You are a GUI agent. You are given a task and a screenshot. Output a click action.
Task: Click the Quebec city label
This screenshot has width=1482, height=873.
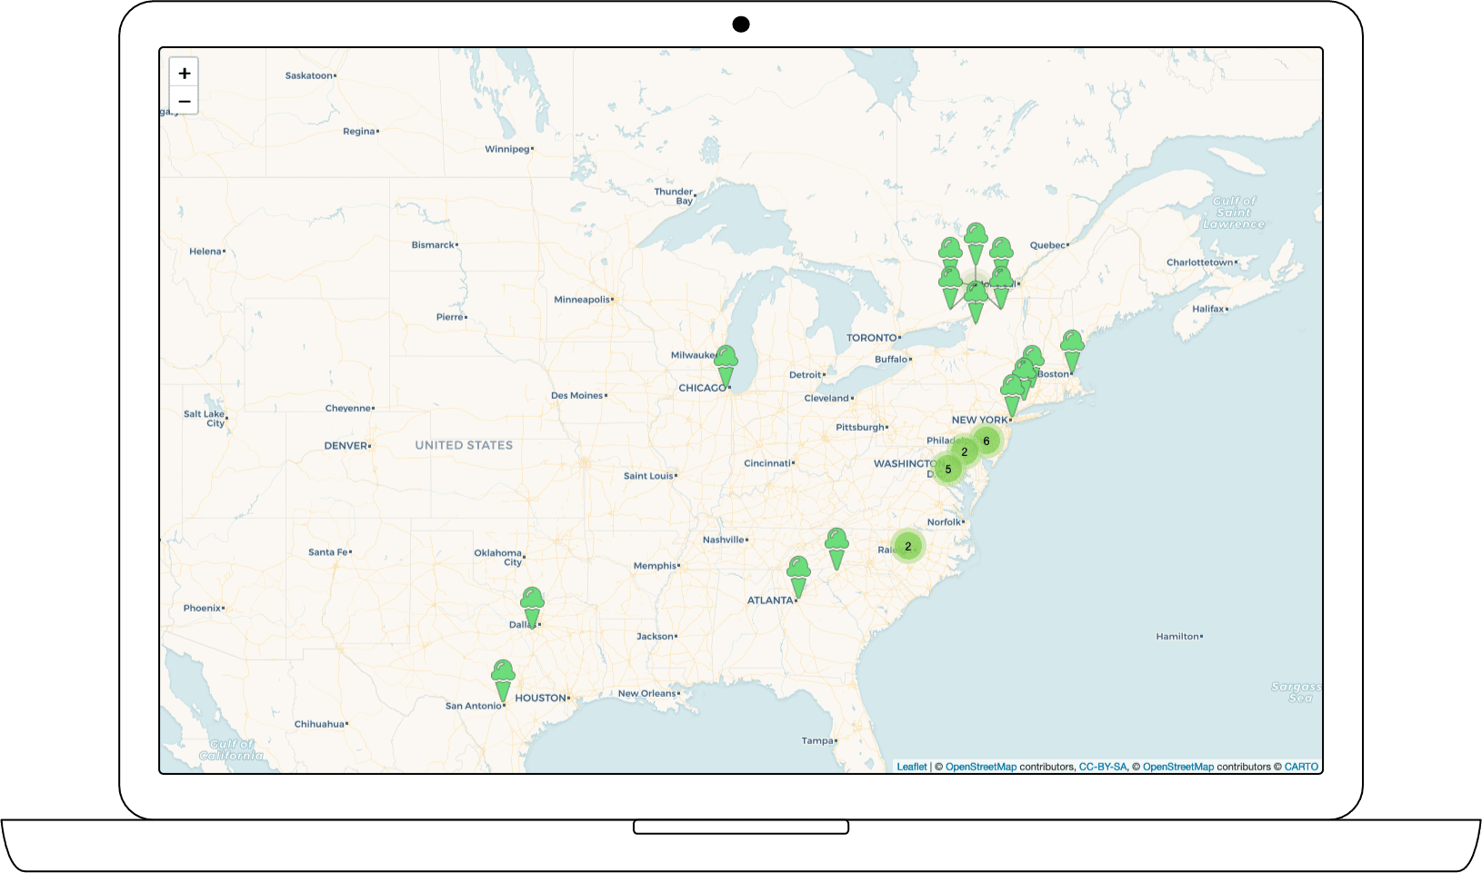point(1047,245)
